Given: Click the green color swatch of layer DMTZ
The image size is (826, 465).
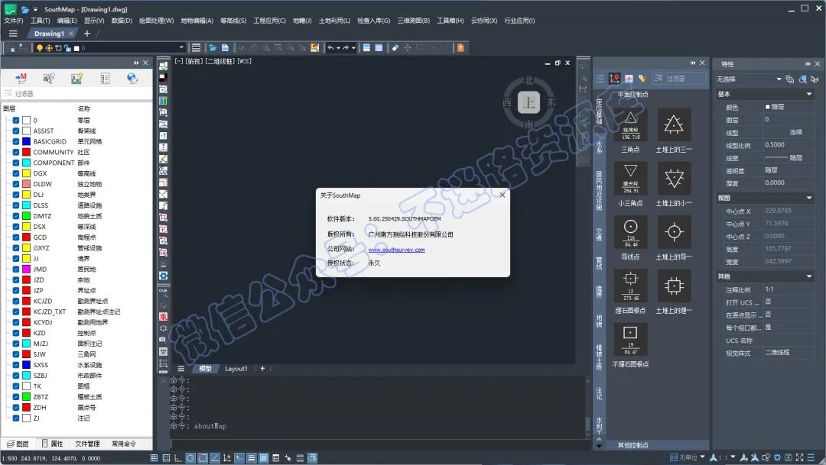Looking at the screenshot, I should (x=26, y=216).
